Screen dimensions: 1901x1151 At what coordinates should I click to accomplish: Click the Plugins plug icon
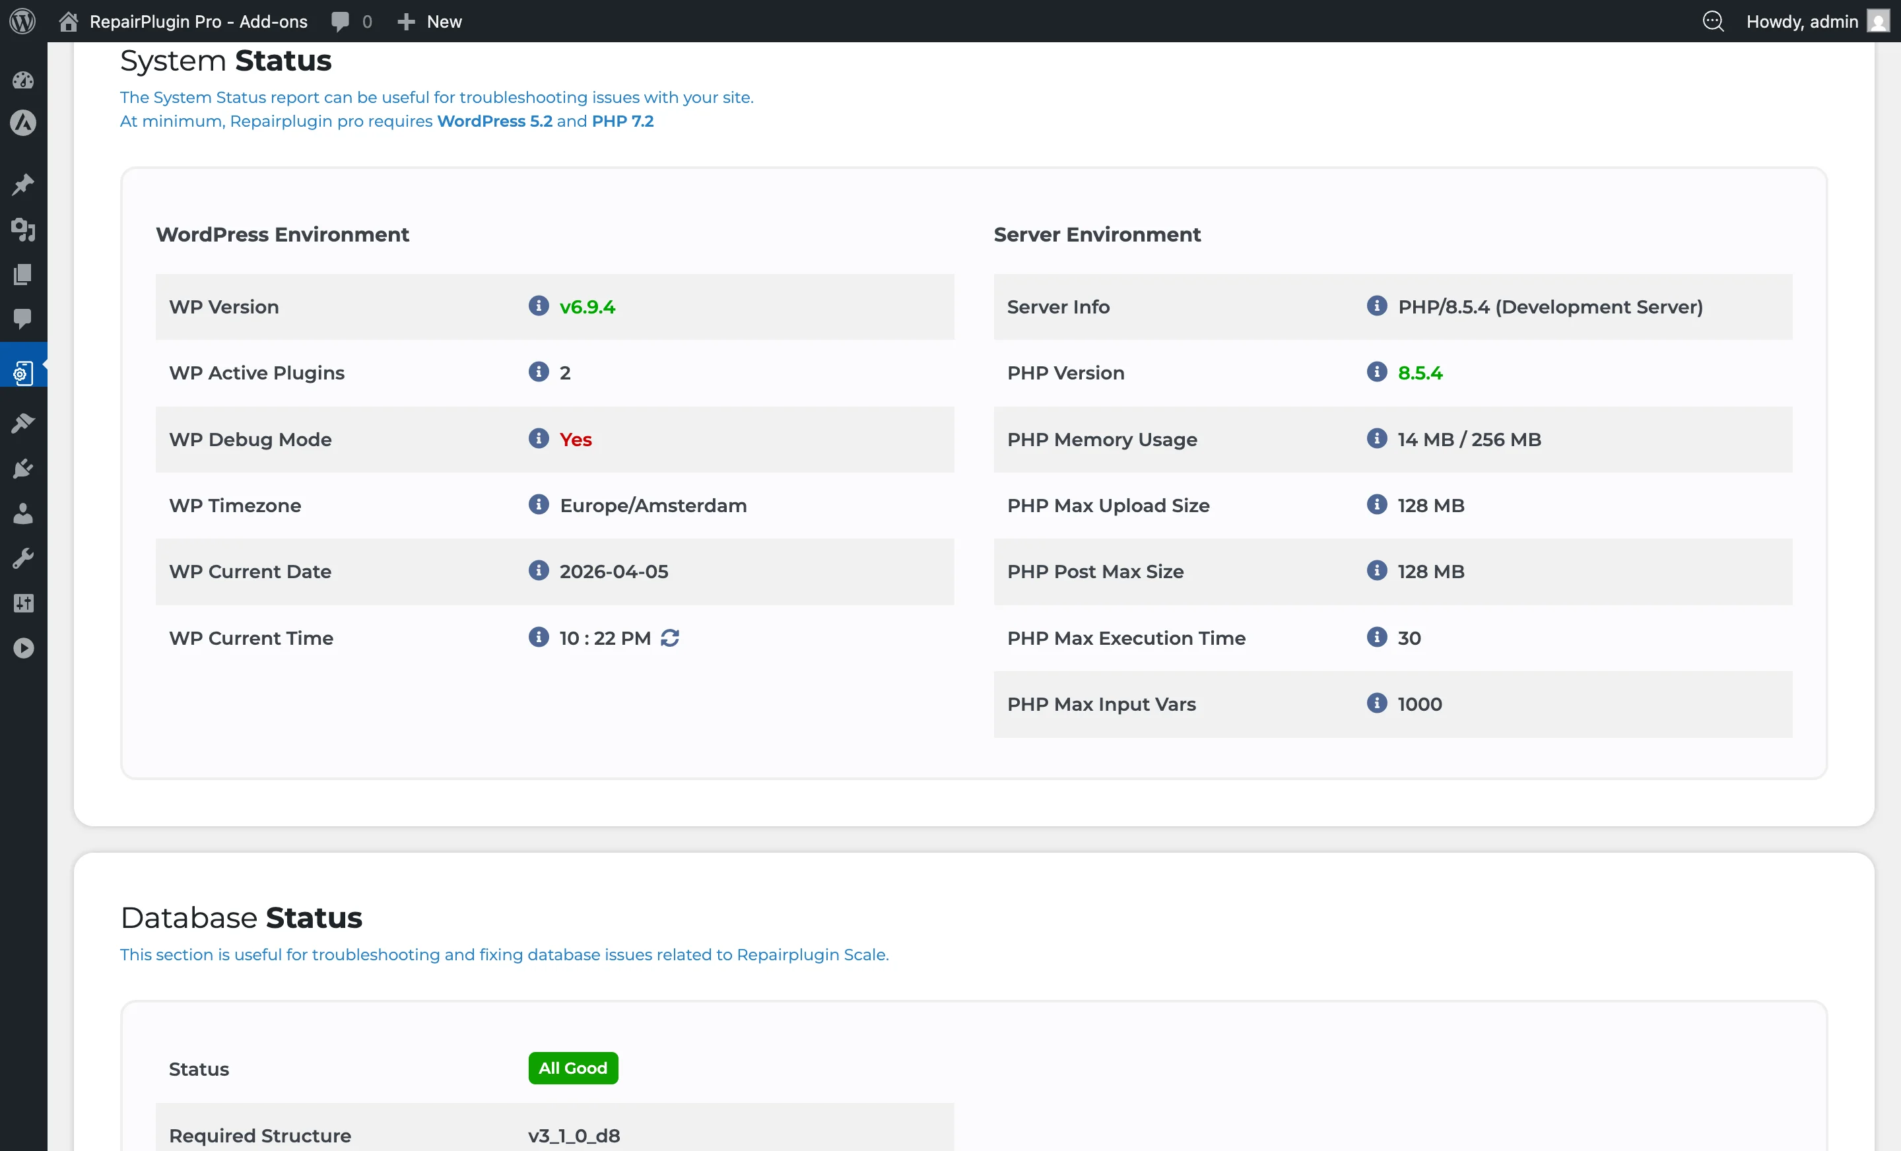click(x=22, y=469)
